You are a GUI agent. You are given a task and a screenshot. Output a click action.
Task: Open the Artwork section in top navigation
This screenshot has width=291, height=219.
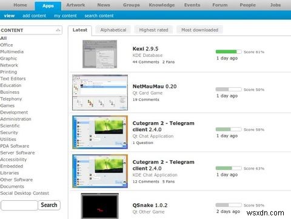point(76,5)
